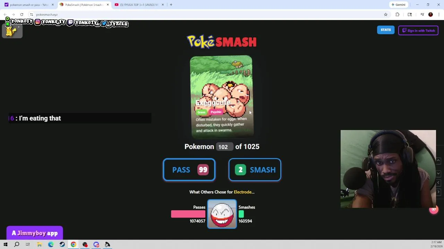Click the Electrode name link
This screenshot has height=249, width=444.
(x=242, y=192)
